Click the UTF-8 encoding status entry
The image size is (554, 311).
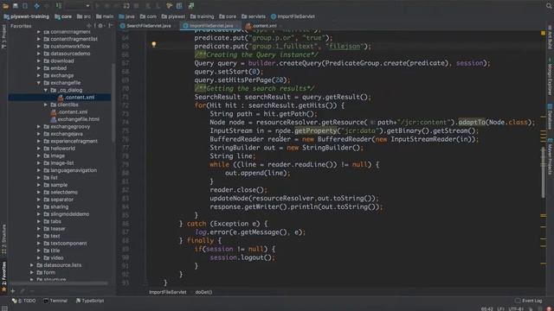[516, 309]
